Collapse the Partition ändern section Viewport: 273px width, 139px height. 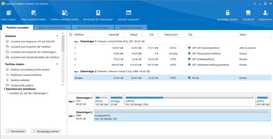pyautogui.click(x=57, y=64)
